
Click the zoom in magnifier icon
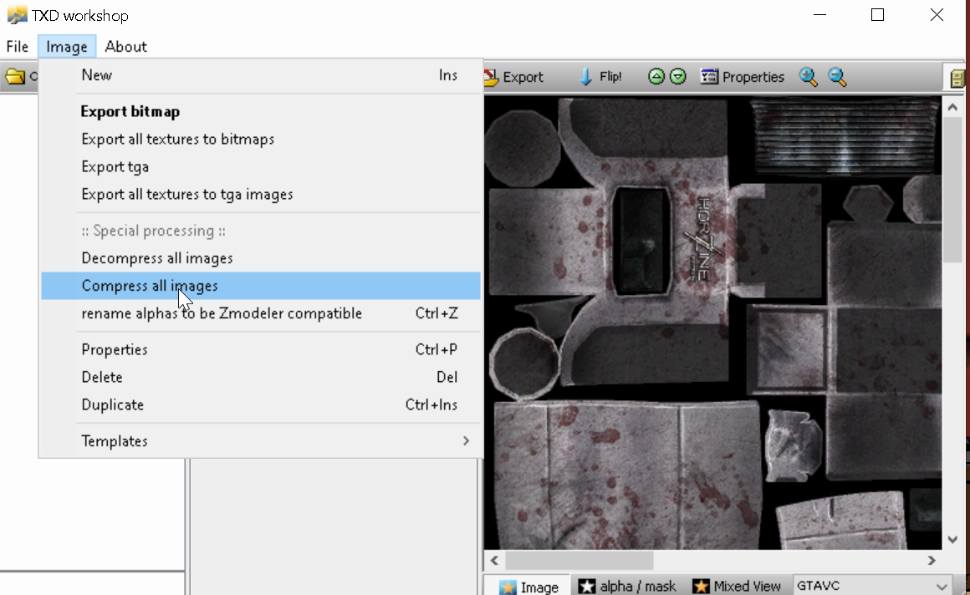point(809,77)
